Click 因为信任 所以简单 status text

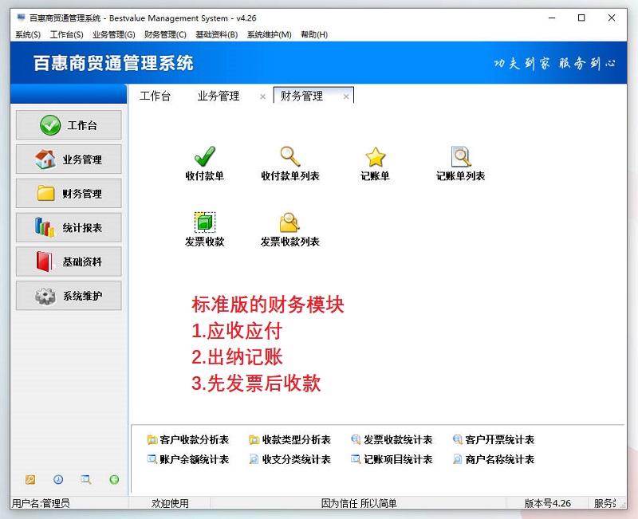(359, 504)
